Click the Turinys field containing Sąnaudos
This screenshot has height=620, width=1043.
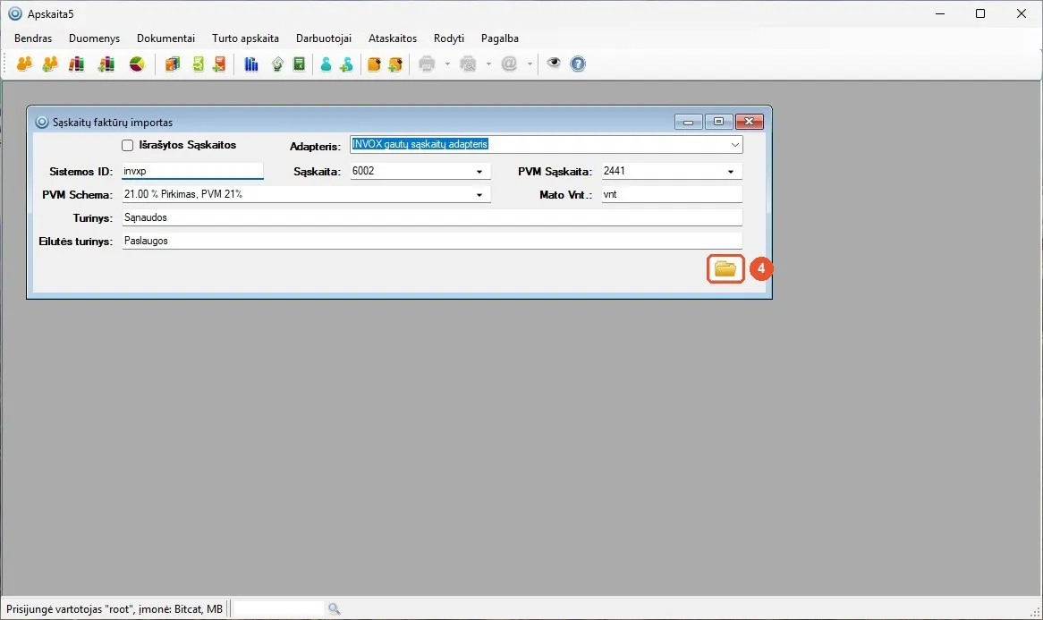tap(432, 217)
